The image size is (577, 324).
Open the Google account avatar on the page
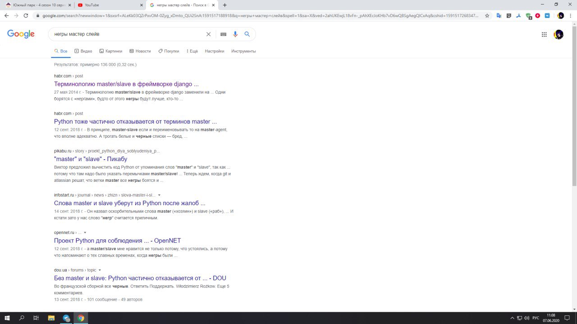559,34
